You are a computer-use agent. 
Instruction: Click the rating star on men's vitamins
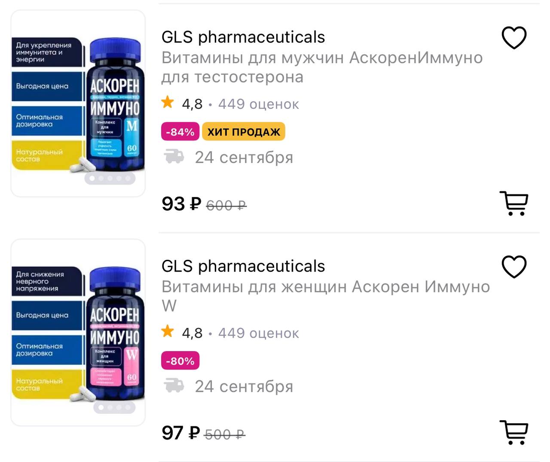pyautogui.click(x=168, y=103)
